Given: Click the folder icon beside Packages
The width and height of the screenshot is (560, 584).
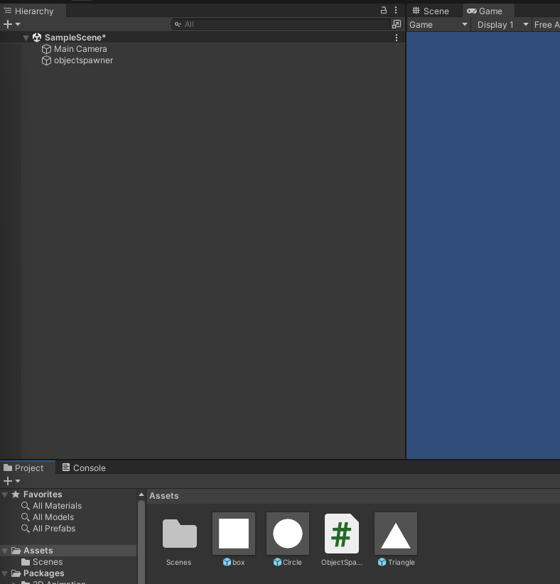Looking at the screenshot, I should coord(16,573).
